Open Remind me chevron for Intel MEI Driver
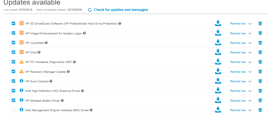Viewport: 268px width, 121px height. [250, 110]
